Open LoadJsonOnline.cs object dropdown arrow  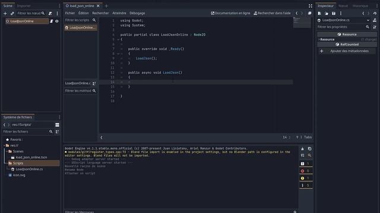tap(368, 20)
